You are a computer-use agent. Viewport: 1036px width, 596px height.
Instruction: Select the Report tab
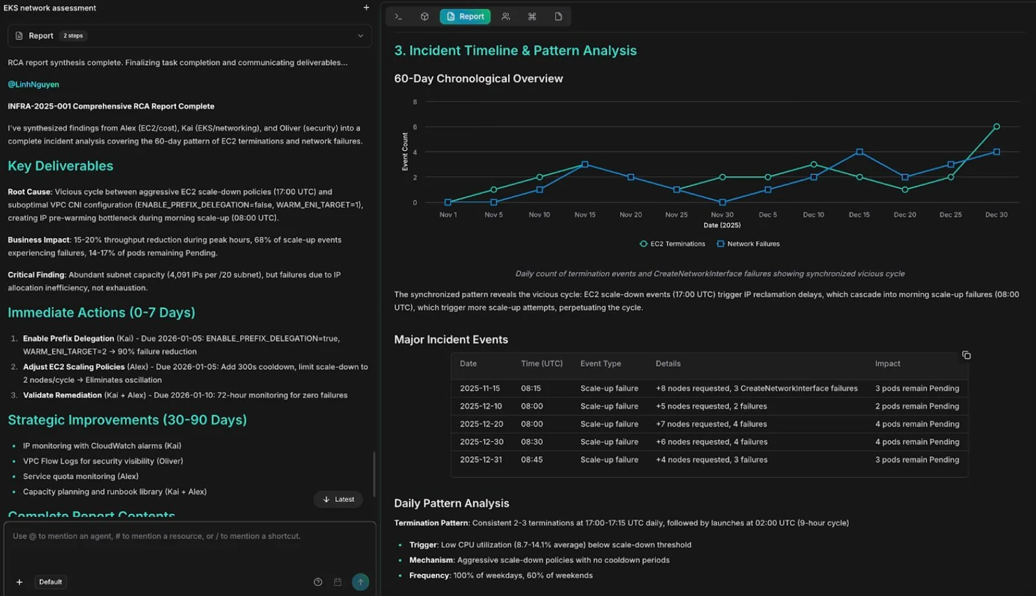coord(465,17)
